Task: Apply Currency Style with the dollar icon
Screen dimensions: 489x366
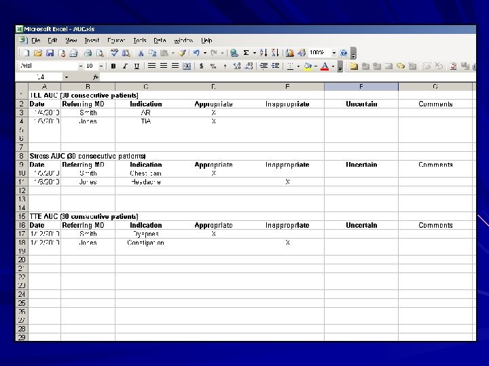Action: pos(202,66)
